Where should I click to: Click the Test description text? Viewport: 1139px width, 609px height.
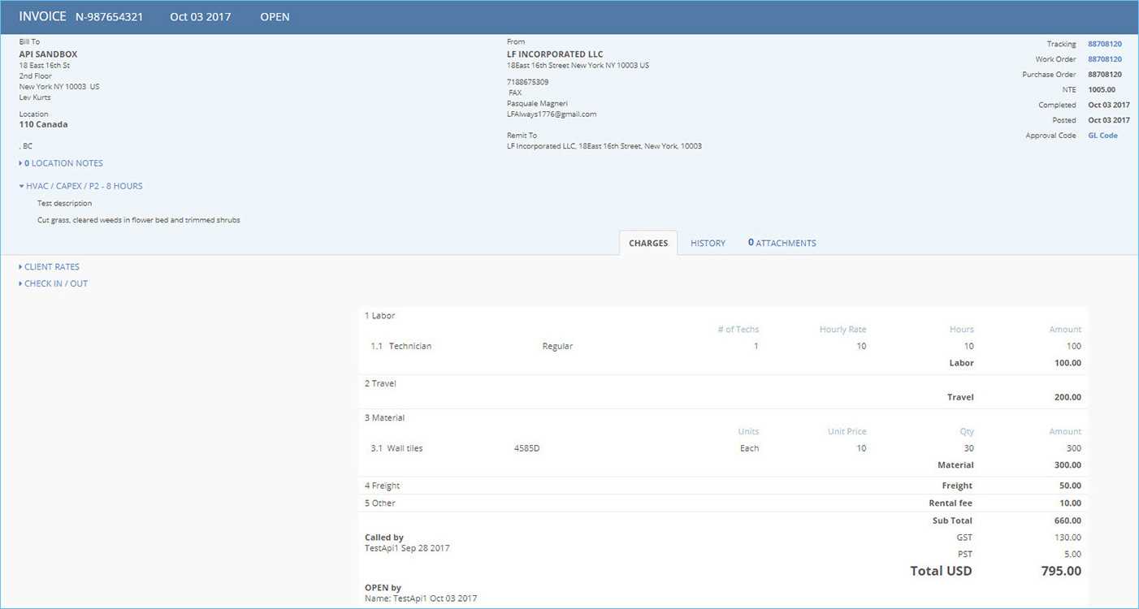pyautogui.click(x=65, y=203)
